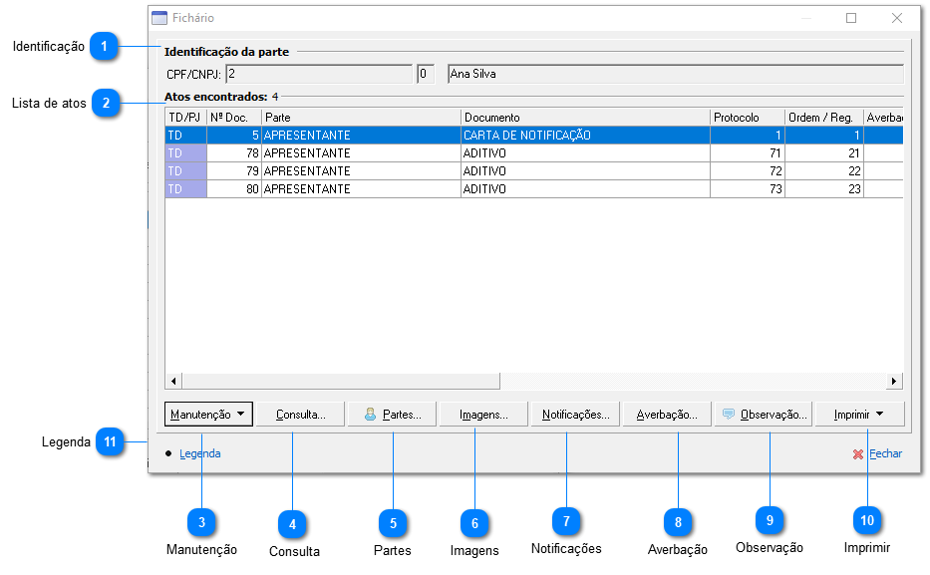Expand the Imprimir dropdown arrow
This screenshot has width=930, height=575.
point(879,414)
